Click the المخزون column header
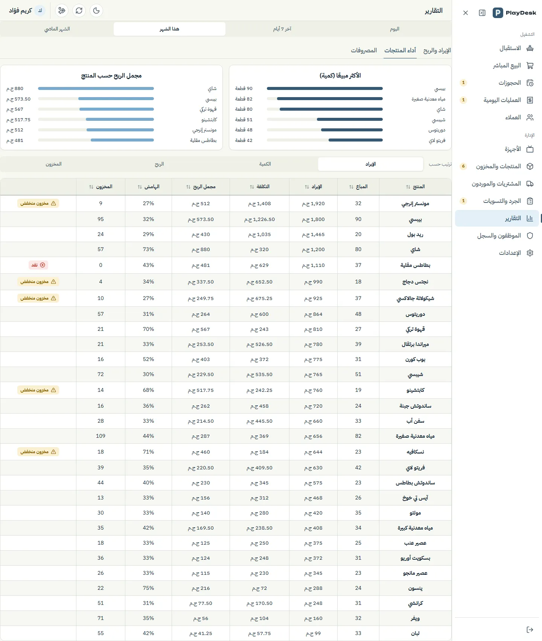Screen dimensions: 542x641 100,187
